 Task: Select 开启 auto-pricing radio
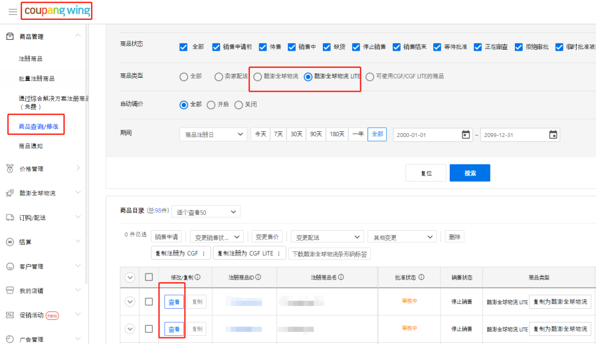(211, 105)
